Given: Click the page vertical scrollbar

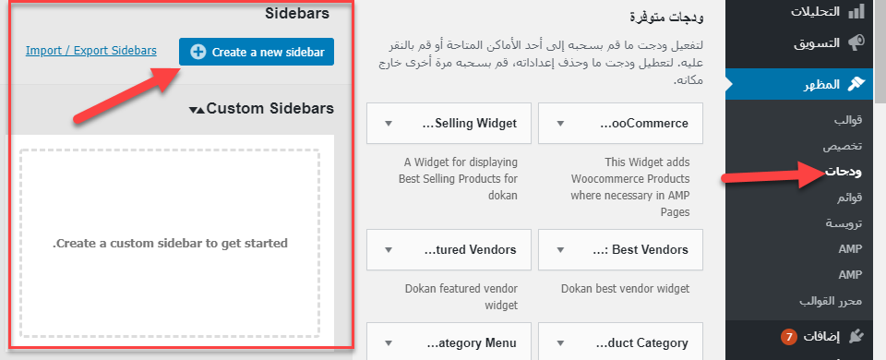Looking at the screenshot, I should point(880,180).
